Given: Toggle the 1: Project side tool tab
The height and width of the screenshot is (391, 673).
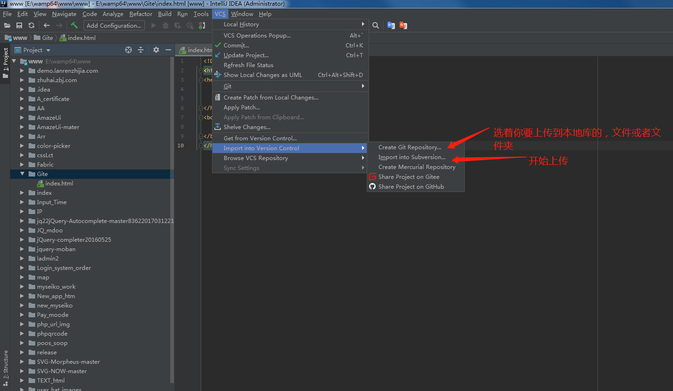Looking at the screenshot, I should click(x=5, y=64).
